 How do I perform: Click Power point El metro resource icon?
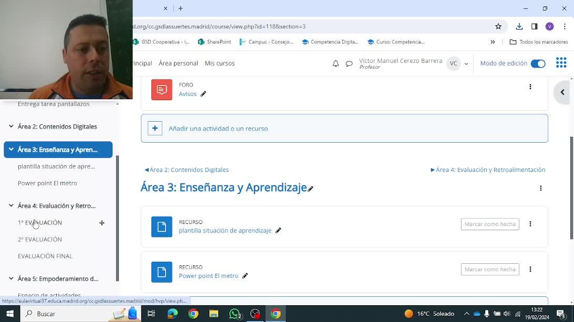click(x=162, y=272)
